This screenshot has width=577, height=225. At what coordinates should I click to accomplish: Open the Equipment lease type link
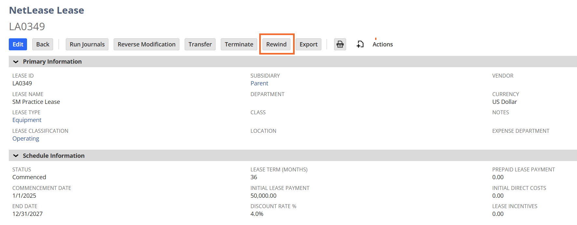(x=27, y=120)
